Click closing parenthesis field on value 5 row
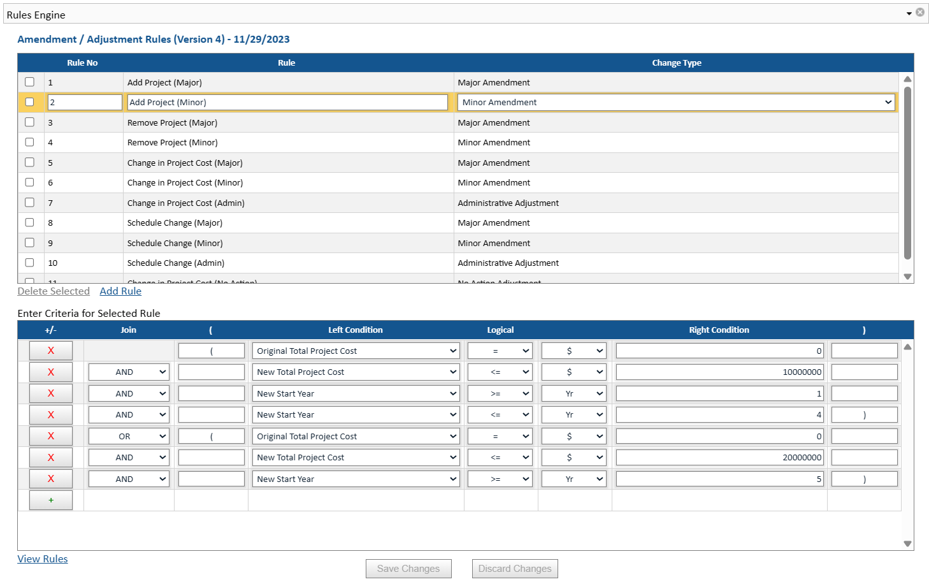The image size is (929, 584). (865, 479)
